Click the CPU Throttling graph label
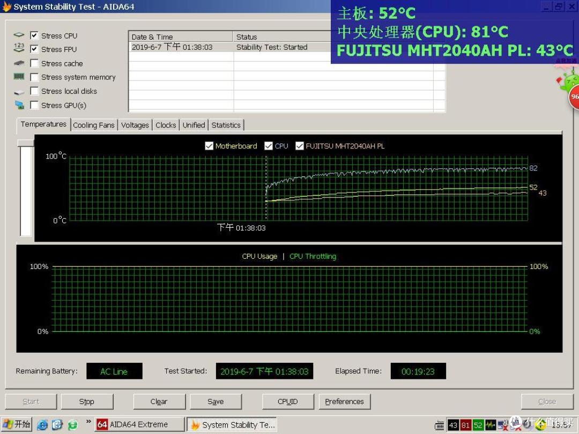This screenshot has width=579, height=434. pos(313,256)
